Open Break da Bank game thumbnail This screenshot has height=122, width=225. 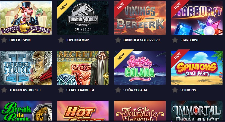pos(26,111)
